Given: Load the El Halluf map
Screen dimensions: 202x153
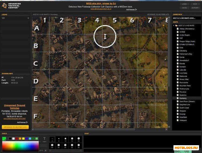Looking at the screenshot, I should (187, 44).
